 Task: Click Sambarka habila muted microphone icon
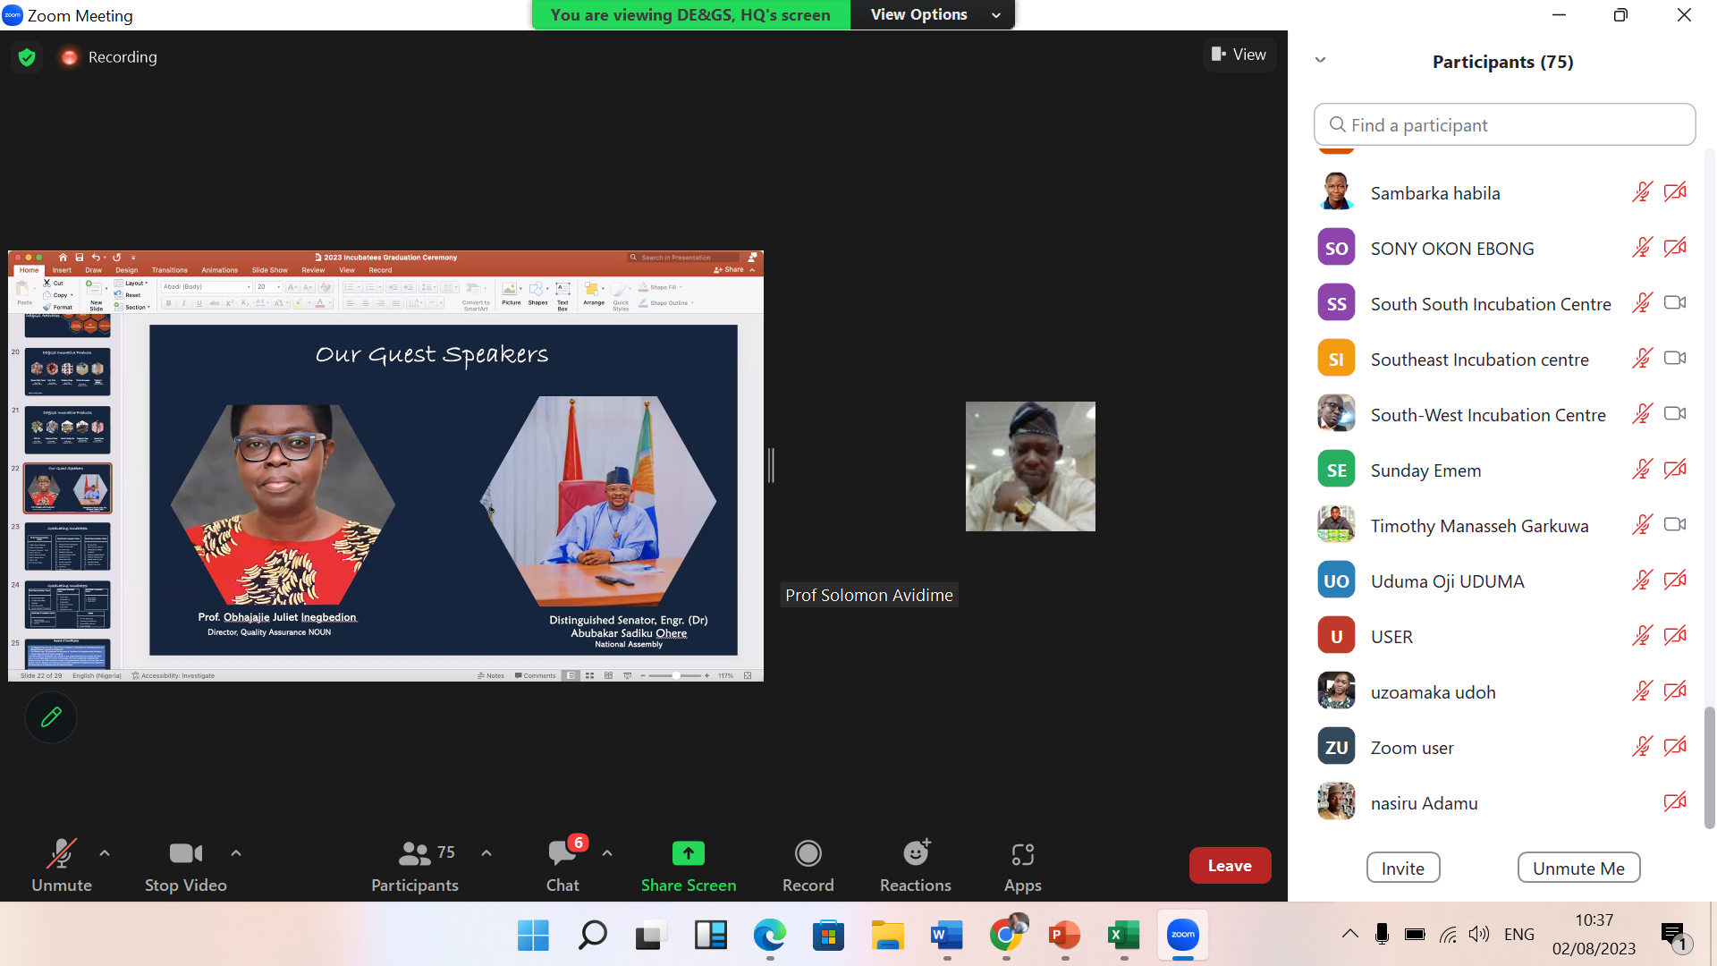[x=1642, y=192]
